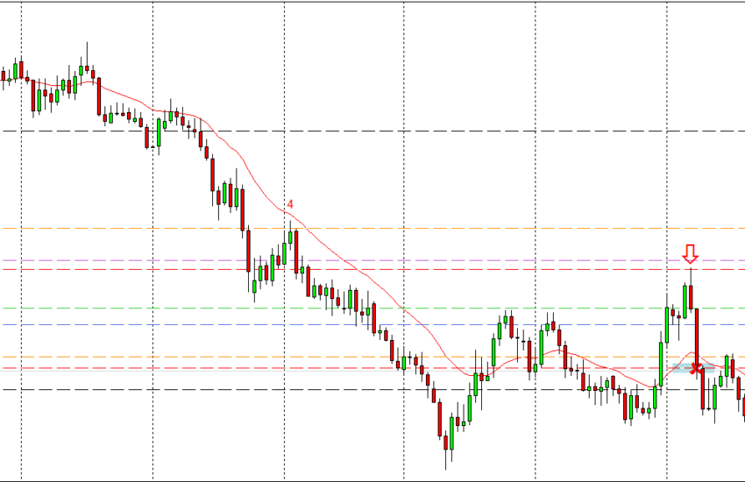Select the red down arrow marker

click(690, 254)
